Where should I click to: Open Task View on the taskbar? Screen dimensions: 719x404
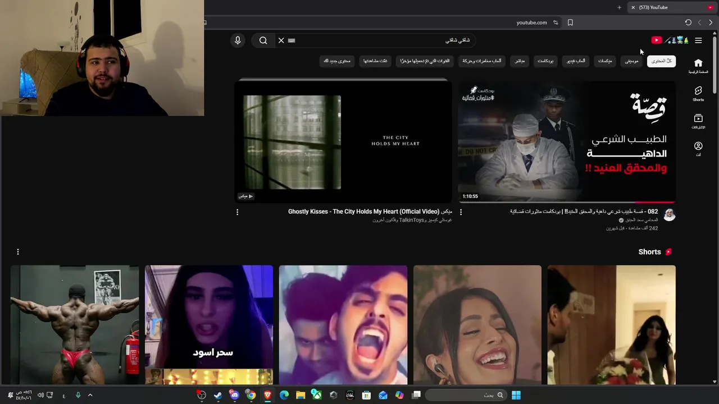pos(416,395)
